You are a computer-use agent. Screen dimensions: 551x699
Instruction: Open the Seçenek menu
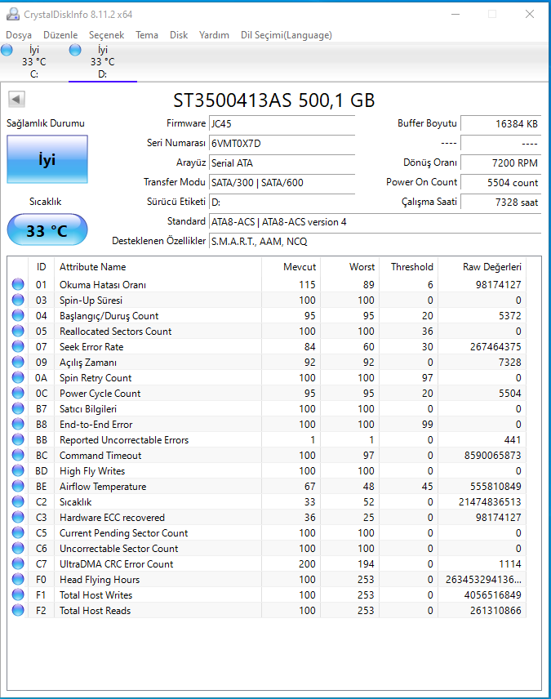[x=106, y=35]
